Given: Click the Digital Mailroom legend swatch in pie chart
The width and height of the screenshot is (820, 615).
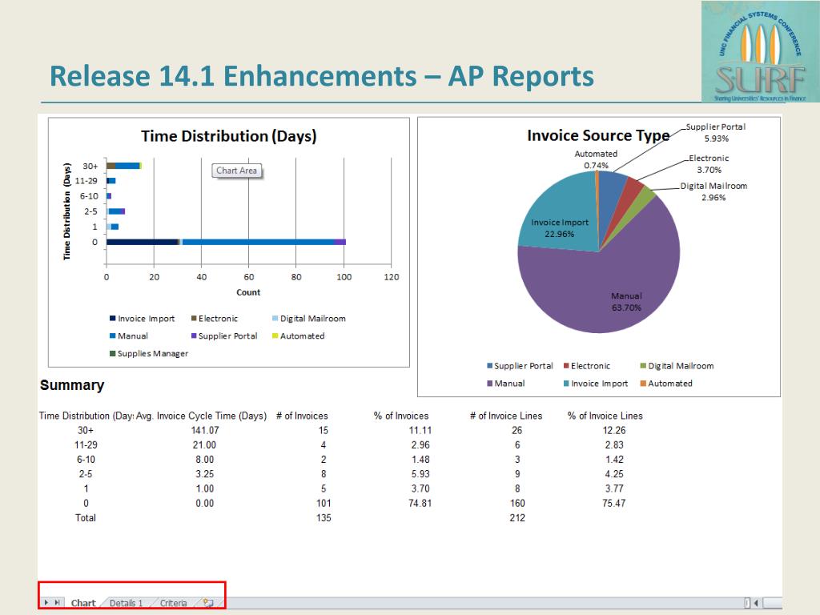Looking at the screenshot, I should click(x=643, y=366).
